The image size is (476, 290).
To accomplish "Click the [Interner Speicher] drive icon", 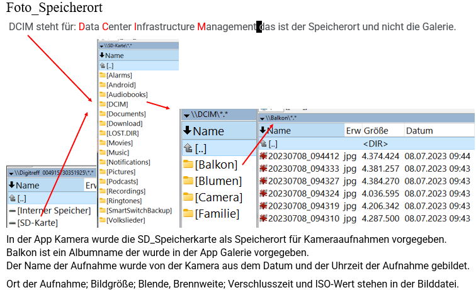I will (12, 210).
